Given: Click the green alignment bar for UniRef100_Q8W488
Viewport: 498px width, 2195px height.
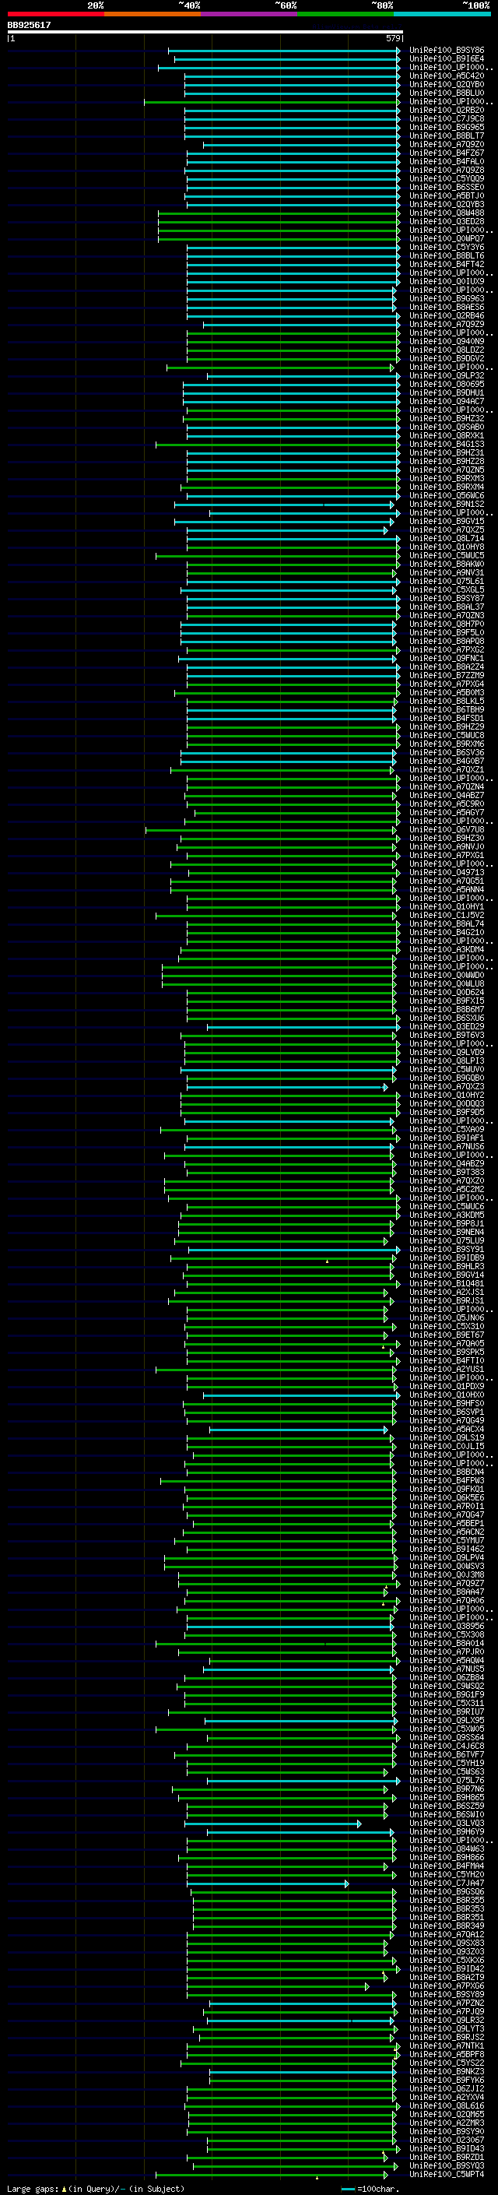Looking at the screenshot, I should pyautogui.click(x=279, y=213).
